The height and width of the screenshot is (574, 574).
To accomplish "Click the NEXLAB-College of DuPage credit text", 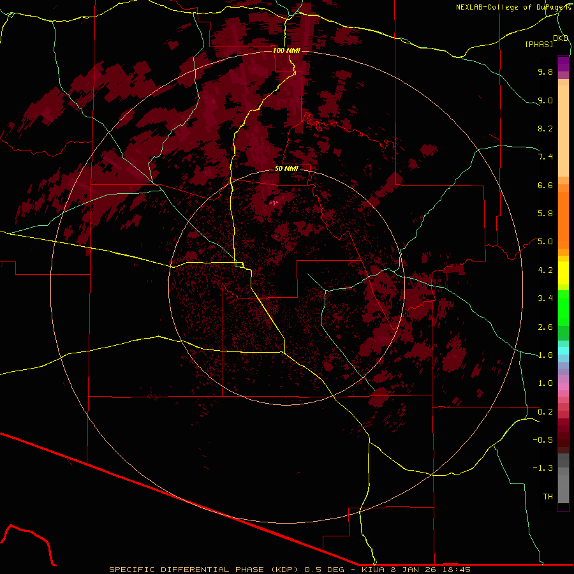I will click(513, 7).
